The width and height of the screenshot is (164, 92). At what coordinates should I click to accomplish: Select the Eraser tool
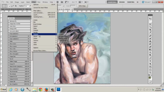(150, 47)
